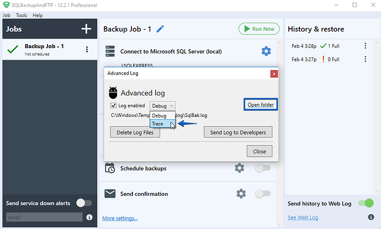Viewport: 381px width, 229px height.
Task: Click info icon next to email field
Action: click(x=89, y=217)
